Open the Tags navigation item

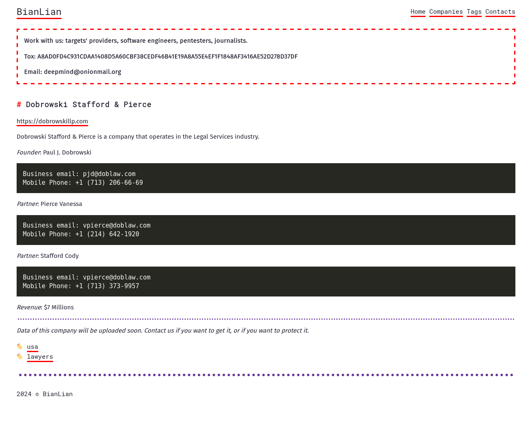474,12
